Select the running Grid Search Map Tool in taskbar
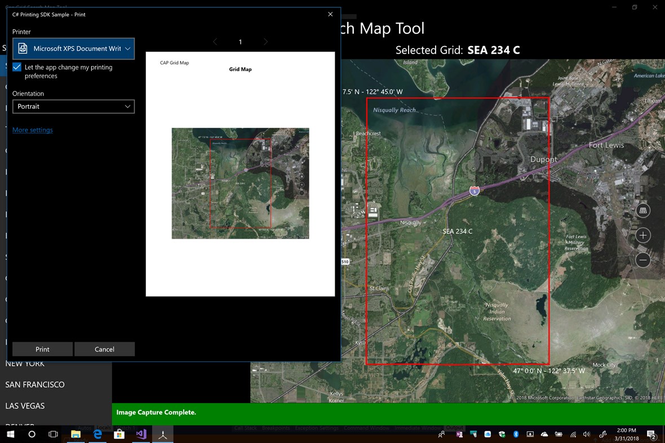The image size is (665, 443). click(x=163, y=434)
